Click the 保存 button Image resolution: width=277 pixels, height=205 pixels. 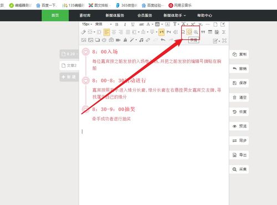239,83
